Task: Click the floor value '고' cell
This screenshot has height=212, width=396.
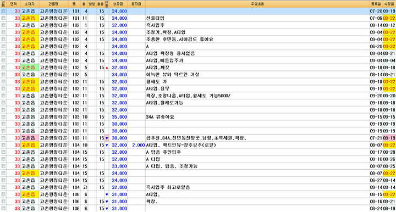Action: coord(85,187)
